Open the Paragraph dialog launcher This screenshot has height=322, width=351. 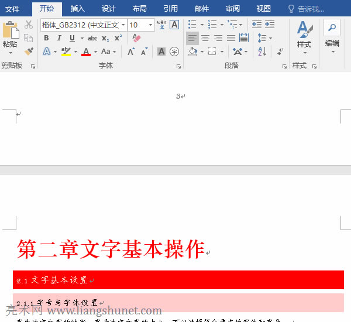point(284,66)
